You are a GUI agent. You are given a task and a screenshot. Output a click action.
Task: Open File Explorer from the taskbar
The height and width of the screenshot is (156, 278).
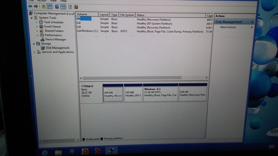pyautogui.click(x=58, y=153)
